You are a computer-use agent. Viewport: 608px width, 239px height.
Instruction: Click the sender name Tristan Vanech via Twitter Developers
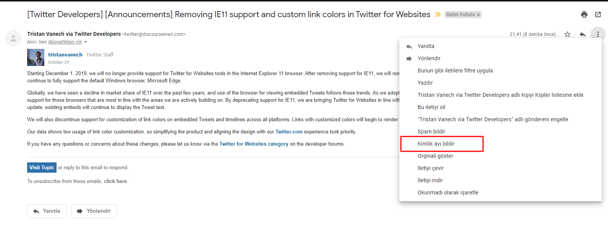(x=74, y=34)
